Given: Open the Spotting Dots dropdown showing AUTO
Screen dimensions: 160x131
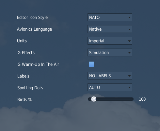Looking at the screenshot, I should (110, 87).
